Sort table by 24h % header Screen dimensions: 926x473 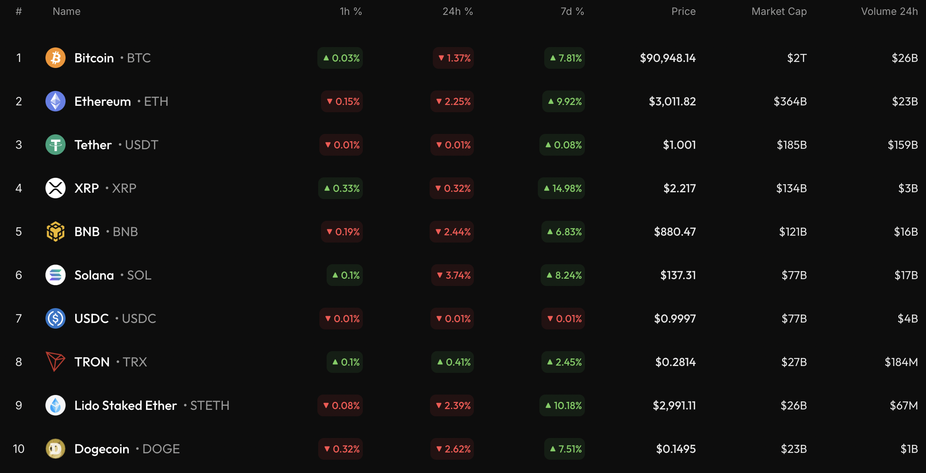pos(458,11)
